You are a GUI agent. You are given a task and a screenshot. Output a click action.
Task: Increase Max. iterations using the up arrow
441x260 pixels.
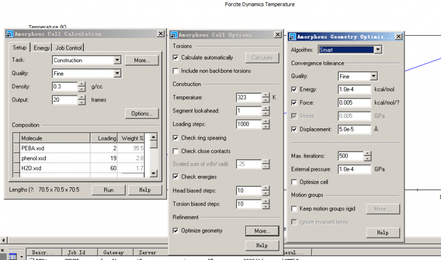pos(368,153)
